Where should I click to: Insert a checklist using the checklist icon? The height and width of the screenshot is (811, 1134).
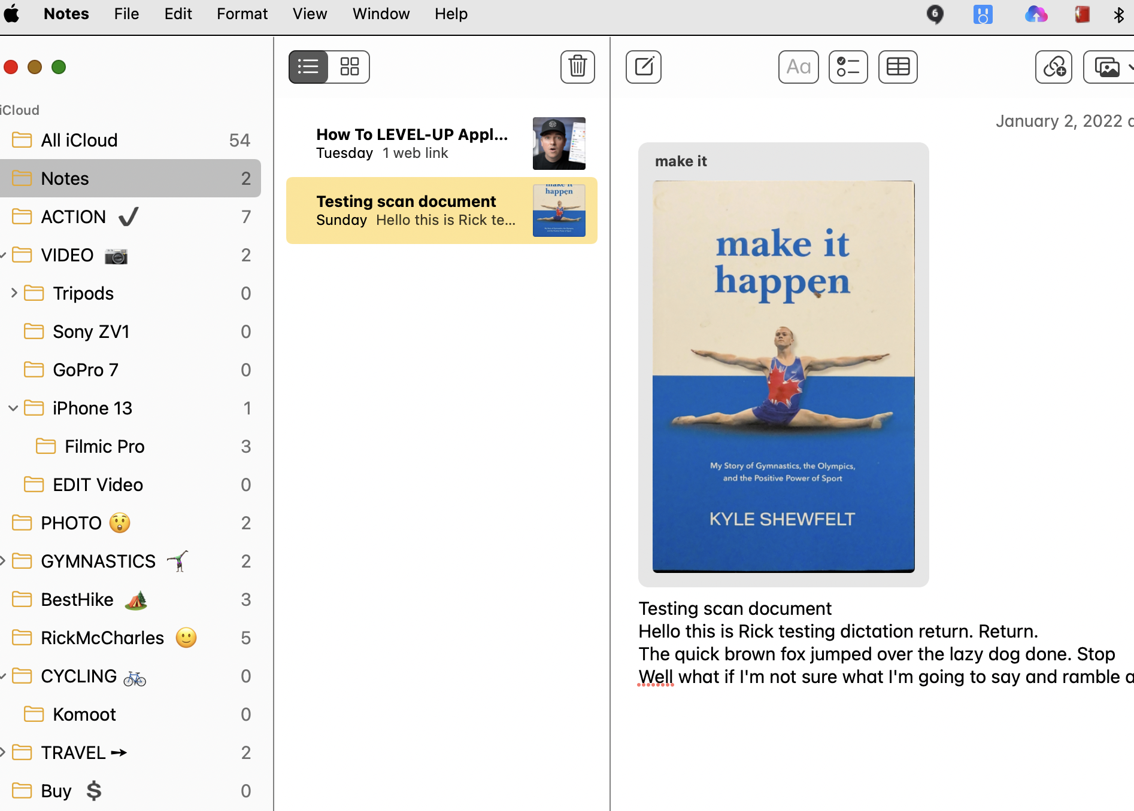pyautogui.click(x=848, y=66)
